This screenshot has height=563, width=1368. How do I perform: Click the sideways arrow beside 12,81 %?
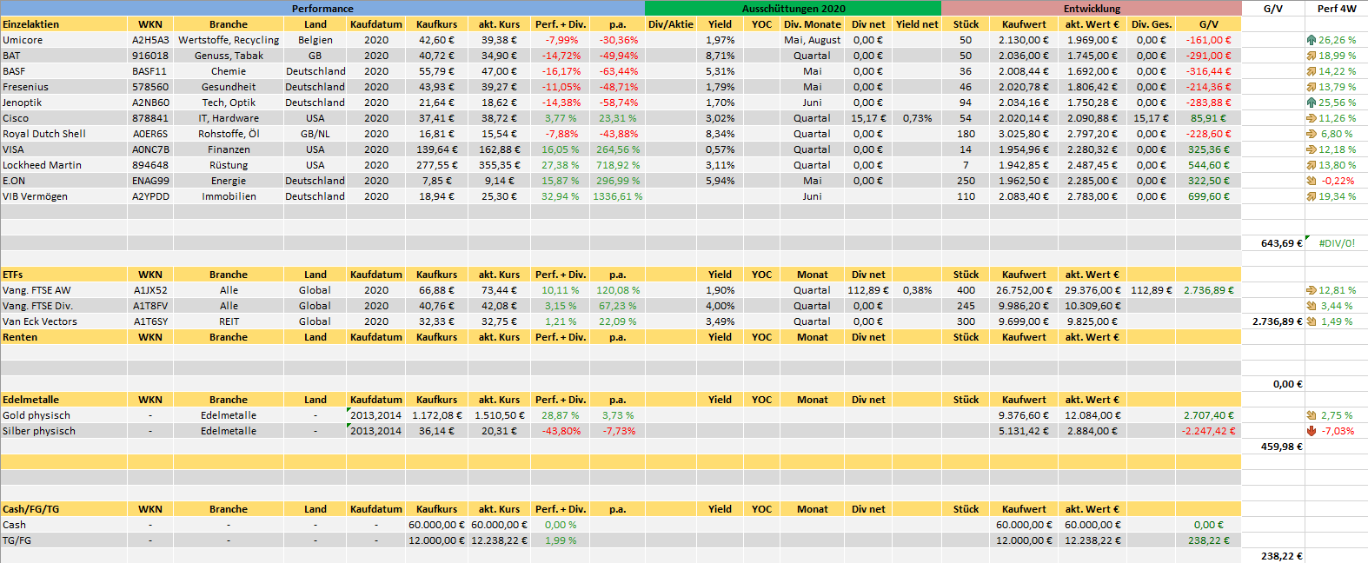[1311, 290]
